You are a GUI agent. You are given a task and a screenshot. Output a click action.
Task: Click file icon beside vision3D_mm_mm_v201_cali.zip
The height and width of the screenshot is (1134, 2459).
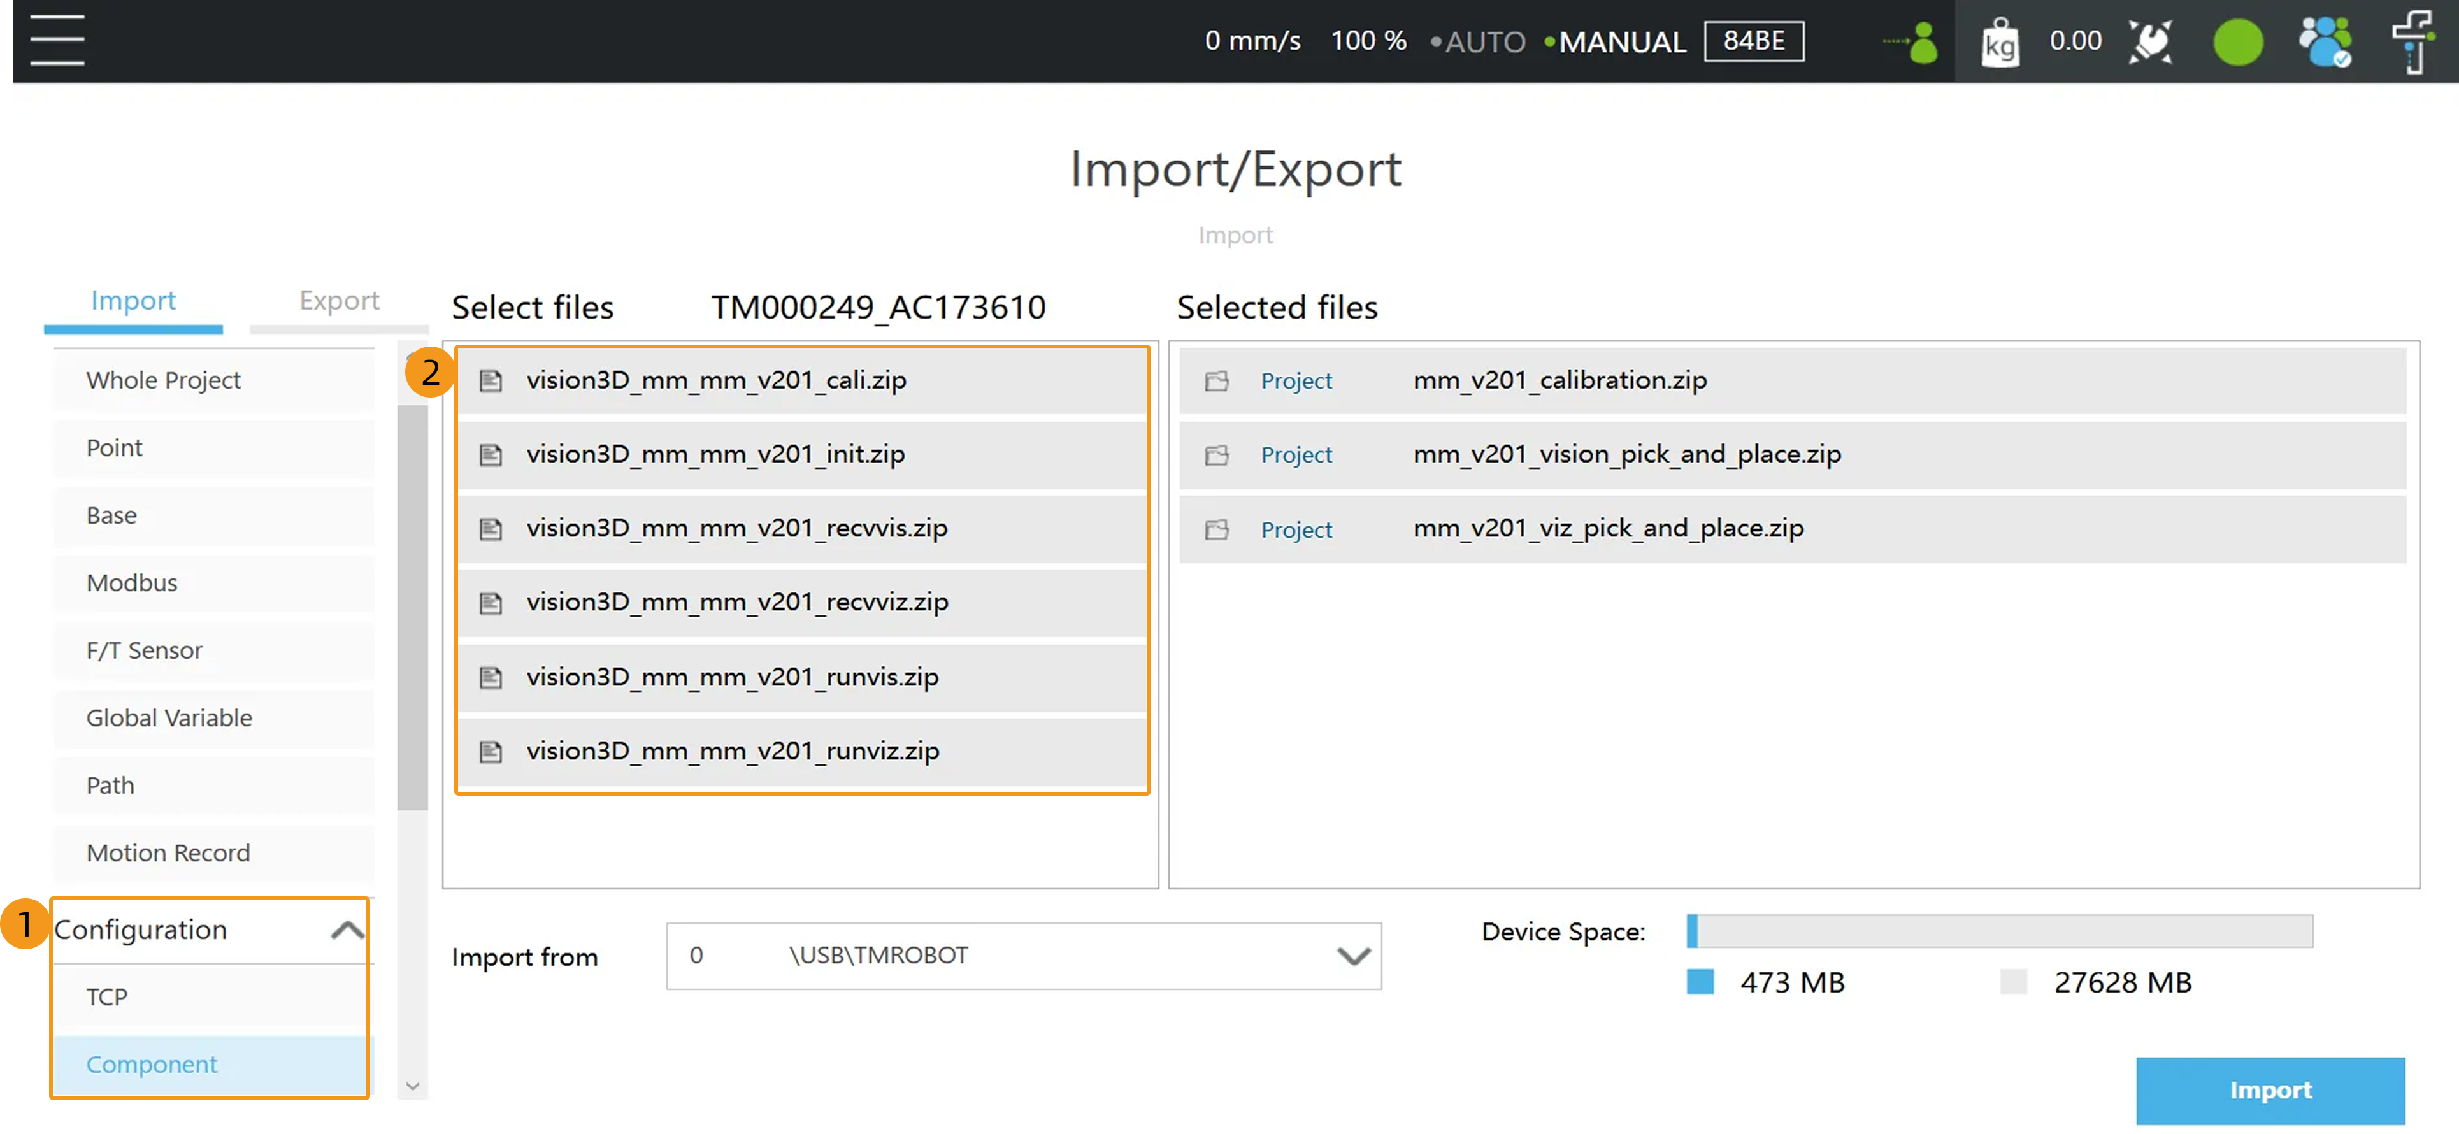coord(491,380)
